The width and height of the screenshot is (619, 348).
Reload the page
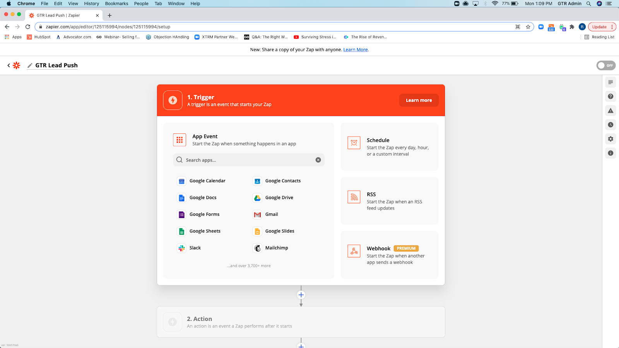click(x=27, y=27)
